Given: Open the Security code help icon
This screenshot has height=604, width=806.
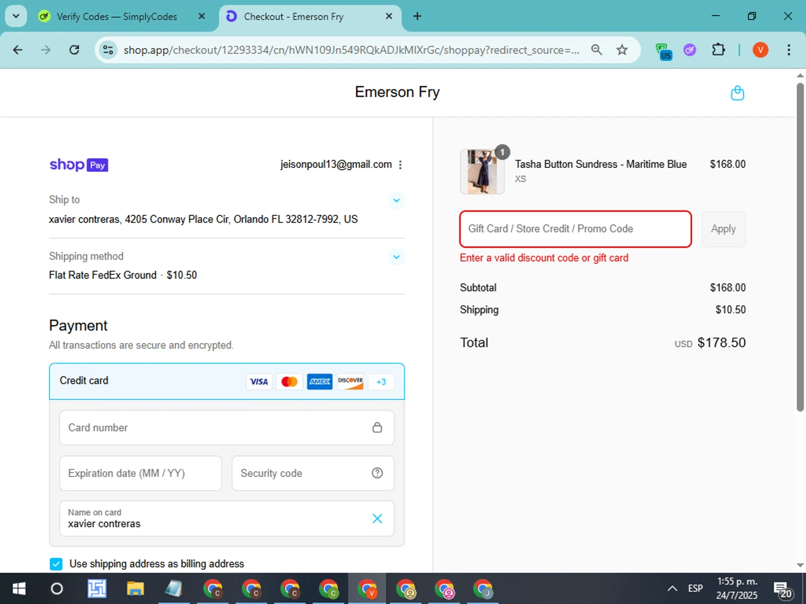Looking at the screenshot, I should [377, 473].
